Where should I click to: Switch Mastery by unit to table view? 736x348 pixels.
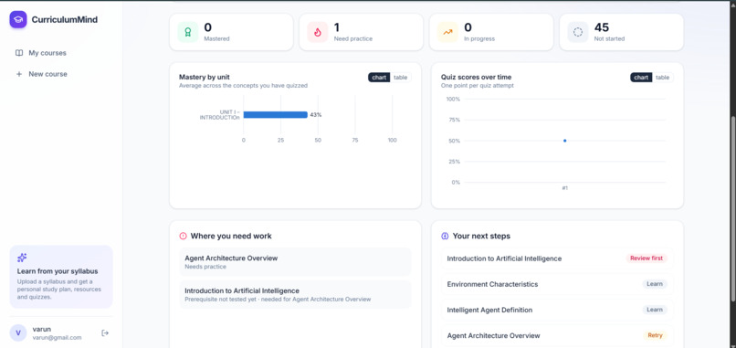coord(400,78)
